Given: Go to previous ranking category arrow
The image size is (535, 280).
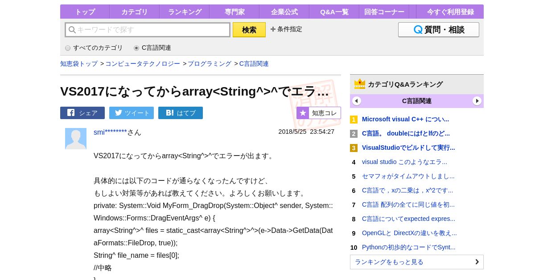Looking at the screenshot, I should coord(357,101).
